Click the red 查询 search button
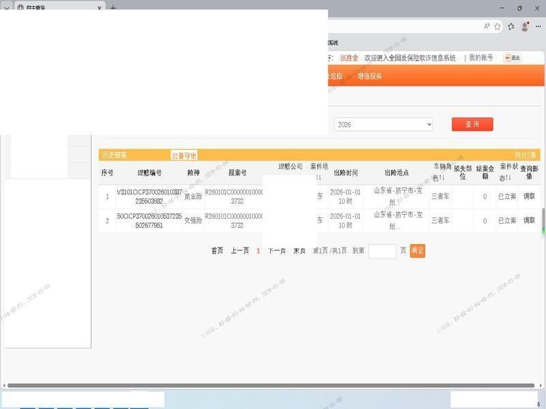The image size is (546, 409). click(472, 124)
